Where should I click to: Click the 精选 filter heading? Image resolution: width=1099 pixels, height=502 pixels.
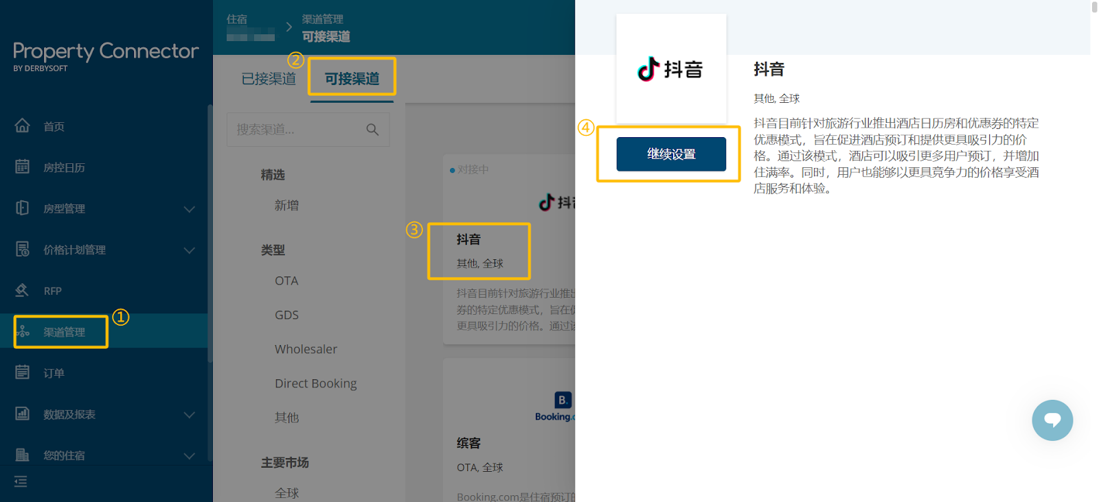point(273,175)
